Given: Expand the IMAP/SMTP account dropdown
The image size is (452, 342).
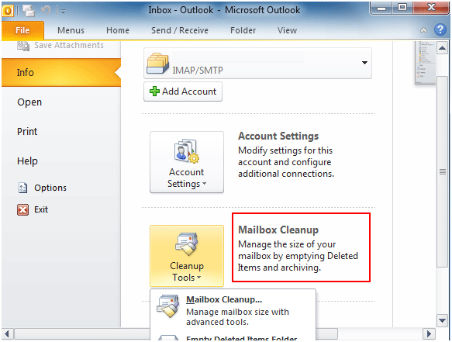Looking at the screenshot, I should click(364, 63).
